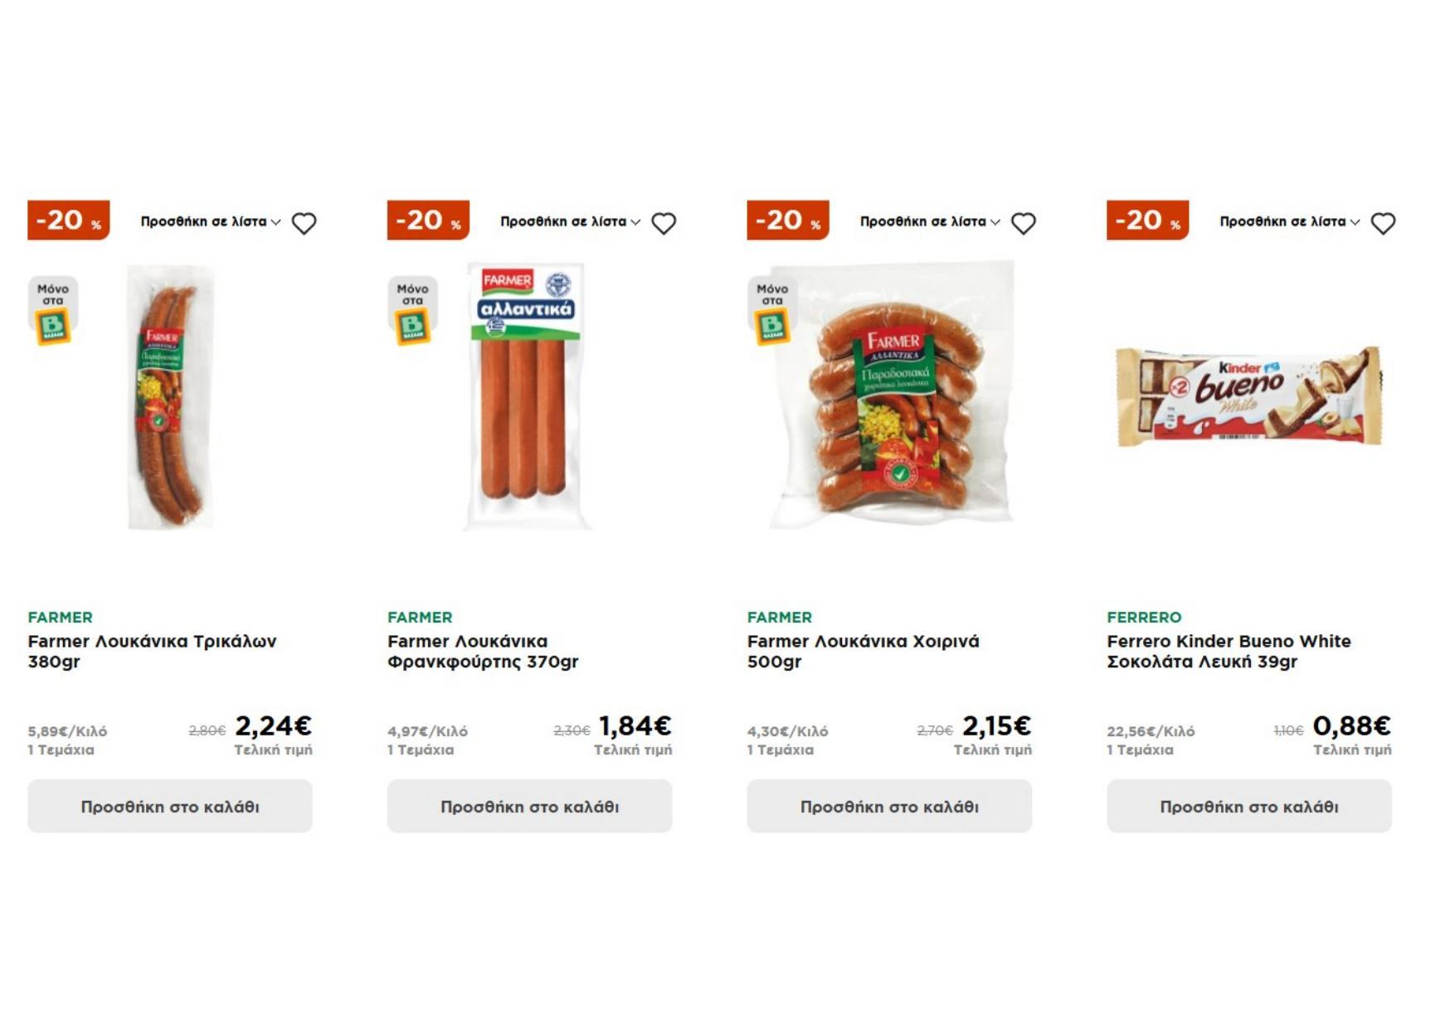Add Farmer Φρανκφούρτης 370gr to cart
The width and height of the screenshot is (1455, 1028).
(529, 806)
